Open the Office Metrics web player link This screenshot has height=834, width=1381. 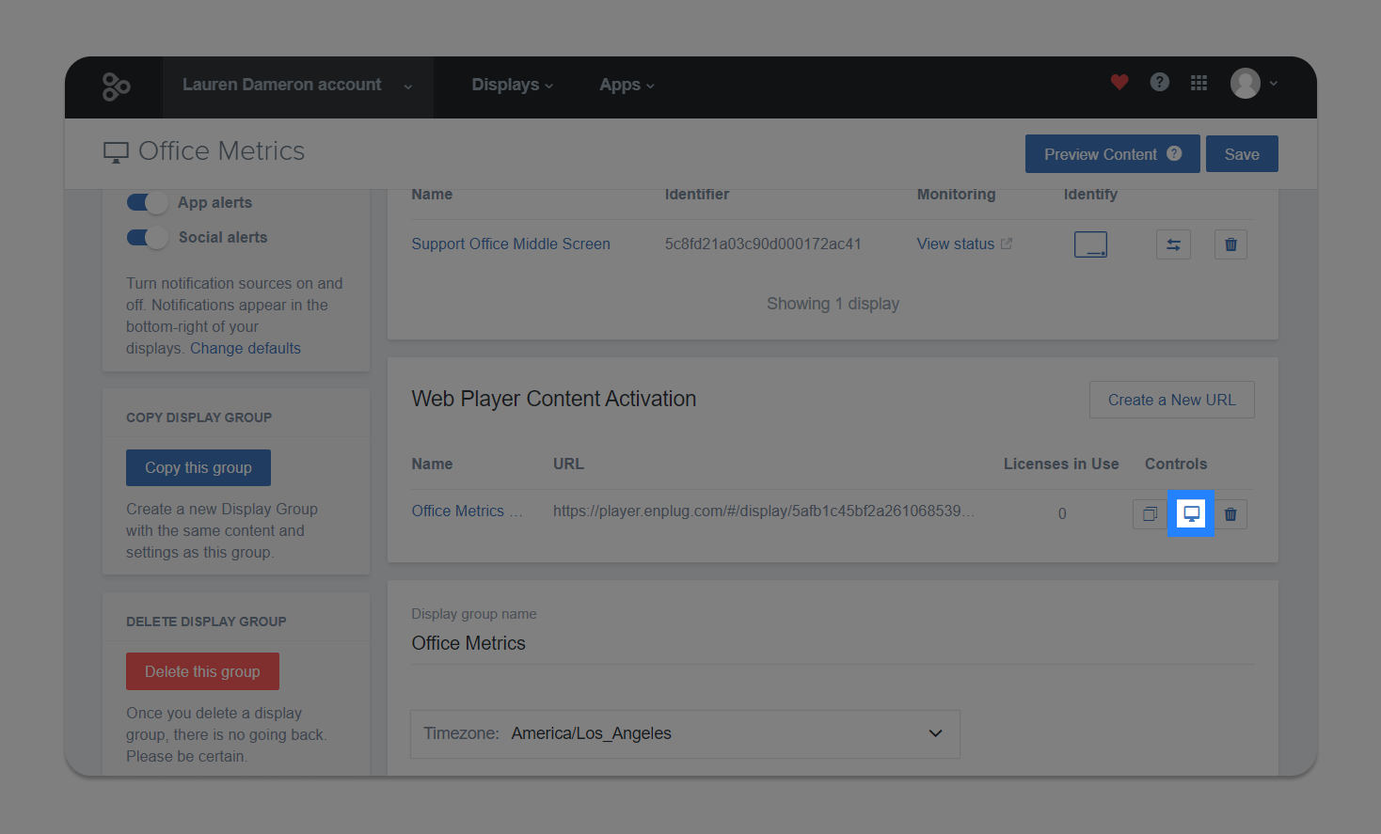click(467, 511)
